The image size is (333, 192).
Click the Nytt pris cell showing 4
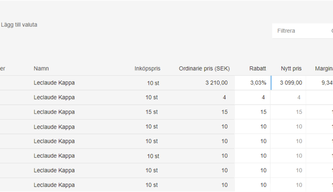[289, 98]
